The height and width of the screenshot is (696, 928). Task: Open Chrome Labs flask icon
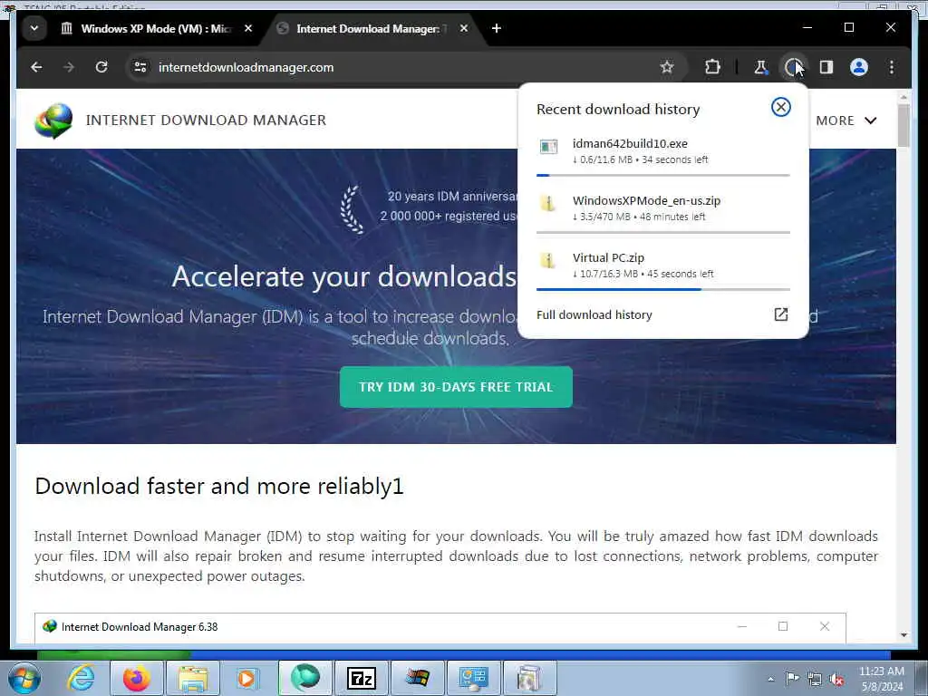pyautogui.click(x=760, y=67)
